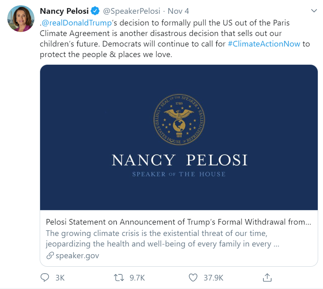Expand the tweet options chevron menu
Viewport: 323px width, 289px height.
314,10
